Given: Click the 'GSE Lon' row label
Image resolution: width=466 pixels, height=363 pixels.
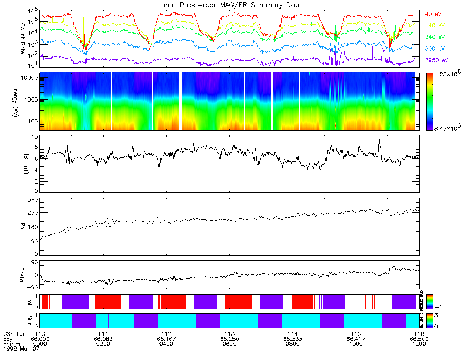Looking at the screenshot, I should pos(14,334).
